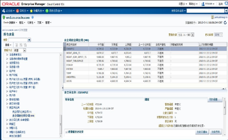This screenshot has height=140, width=228.
Task: Click the compare button to the left of 比较目标
Action: pos(202,132)
